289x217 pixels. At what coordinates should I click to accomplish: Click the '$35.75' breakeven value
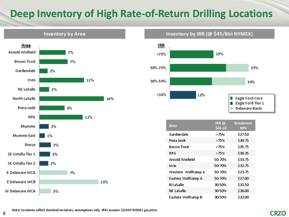pos(243,147)
